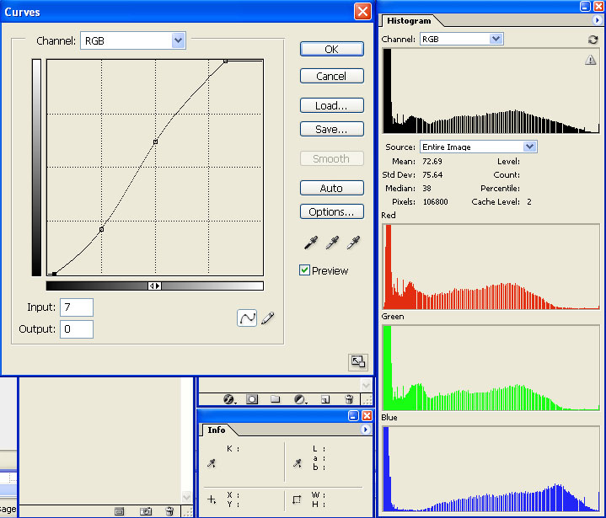Refresh the histogram with the circular arrows icon
The width and height of the screenshot is (606, 518).
click(593, 40)
